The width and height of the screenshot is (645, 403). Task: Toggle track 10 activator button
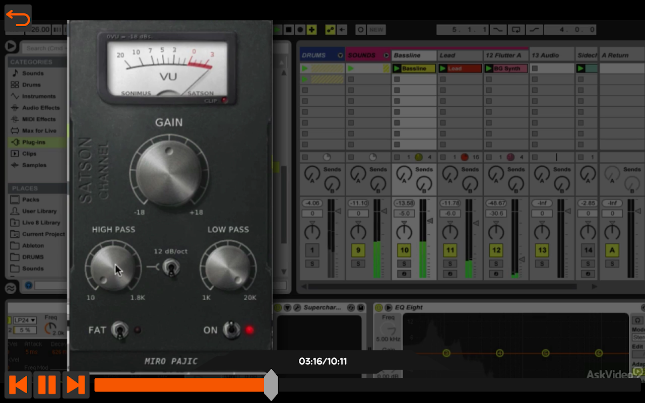pyautogui.click(x=404, y=250)
